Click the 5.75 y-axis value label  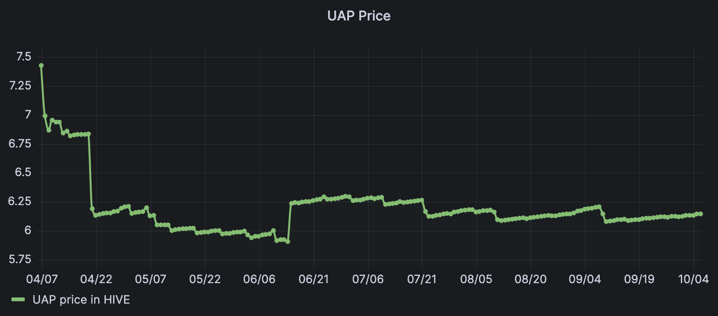point(20,259)
